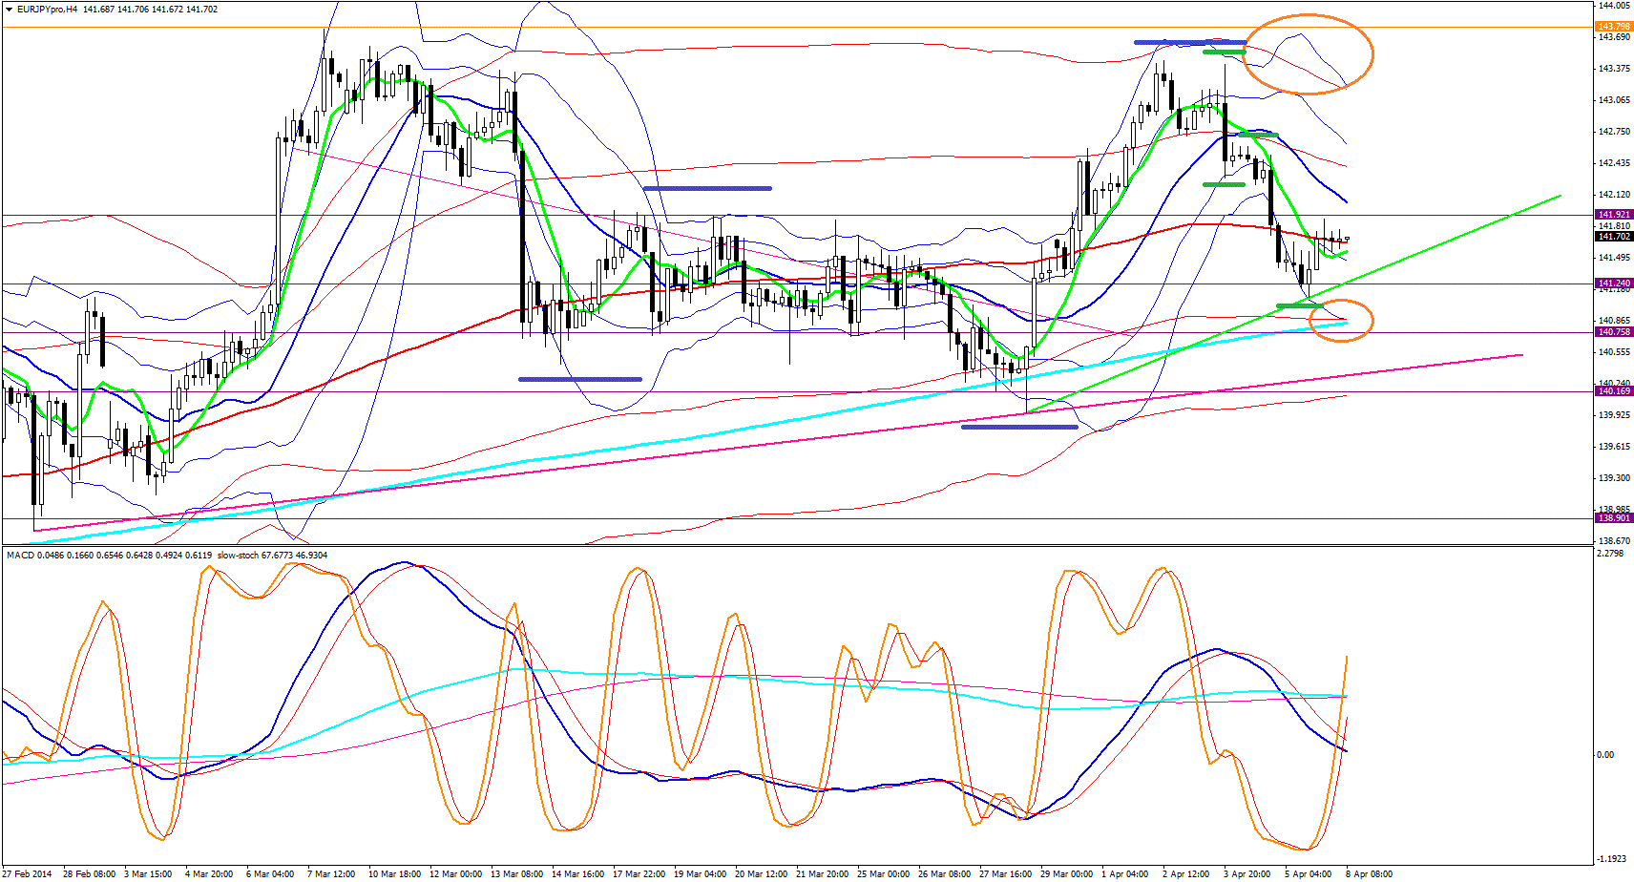Click the 13 Mar 08:00 time axis label
Screen dimensions: 1634x882
[x=516, y=873]
